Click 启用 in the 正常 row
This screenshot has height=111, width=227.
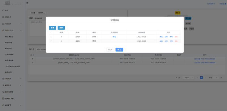click(x=166, y=41)
